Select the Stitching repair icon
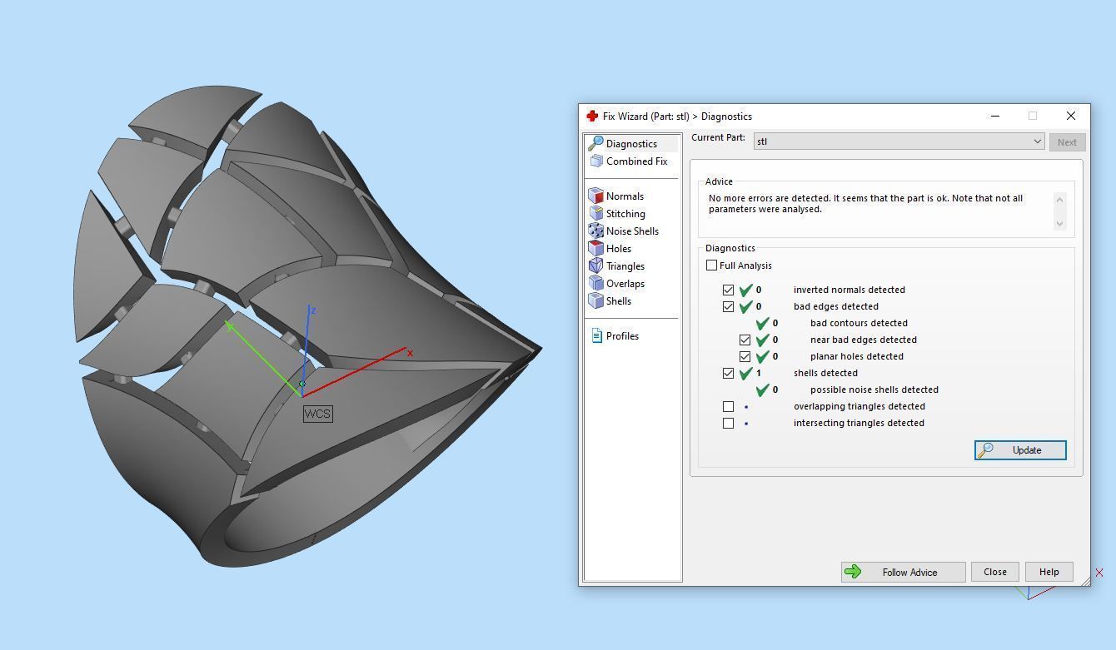The image size is (1116, 650). click(x=595, y=214)
